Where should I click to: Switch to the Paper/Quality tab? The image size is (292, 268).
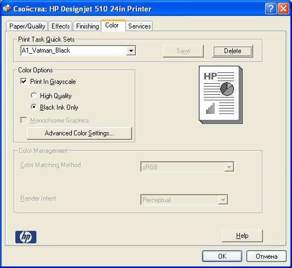click(27, 26)
